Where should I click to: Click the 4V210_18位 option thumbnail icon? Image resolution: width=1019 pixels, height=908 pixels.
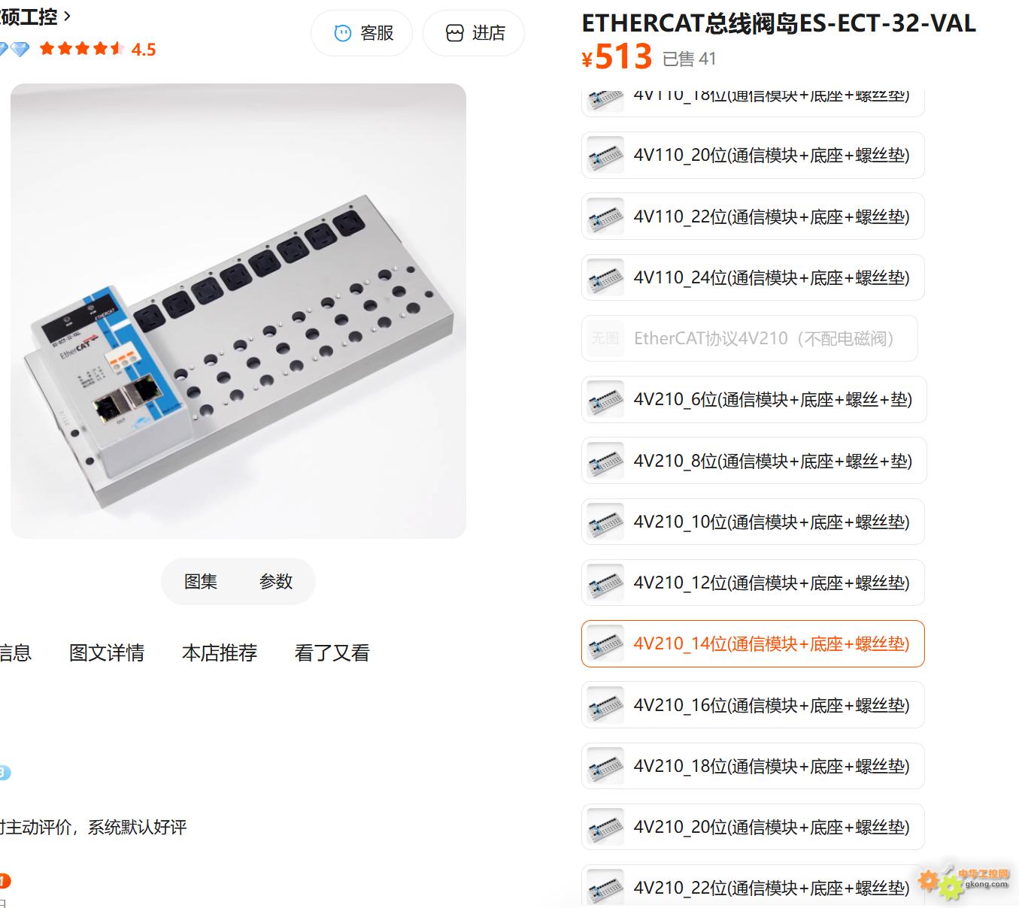[x=605, y=766]
